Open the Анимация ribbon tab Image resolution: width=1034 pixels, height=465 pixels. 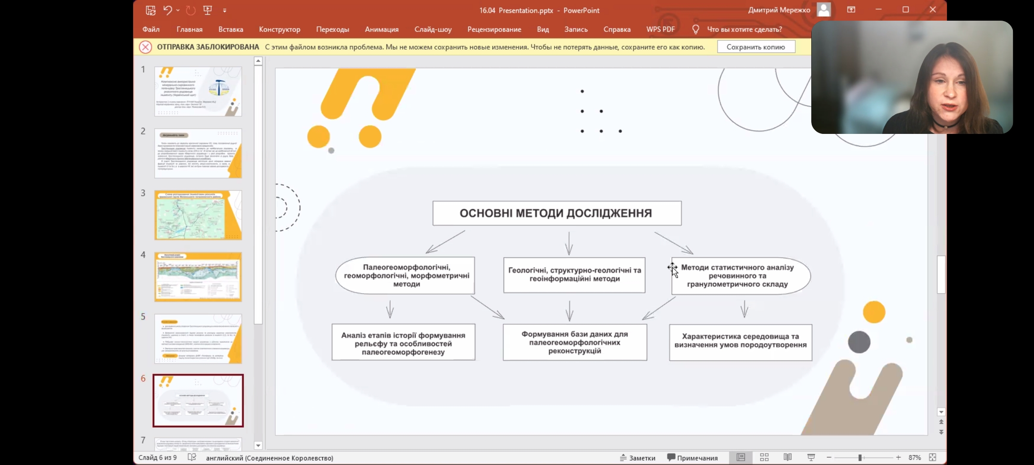point(381,29)
